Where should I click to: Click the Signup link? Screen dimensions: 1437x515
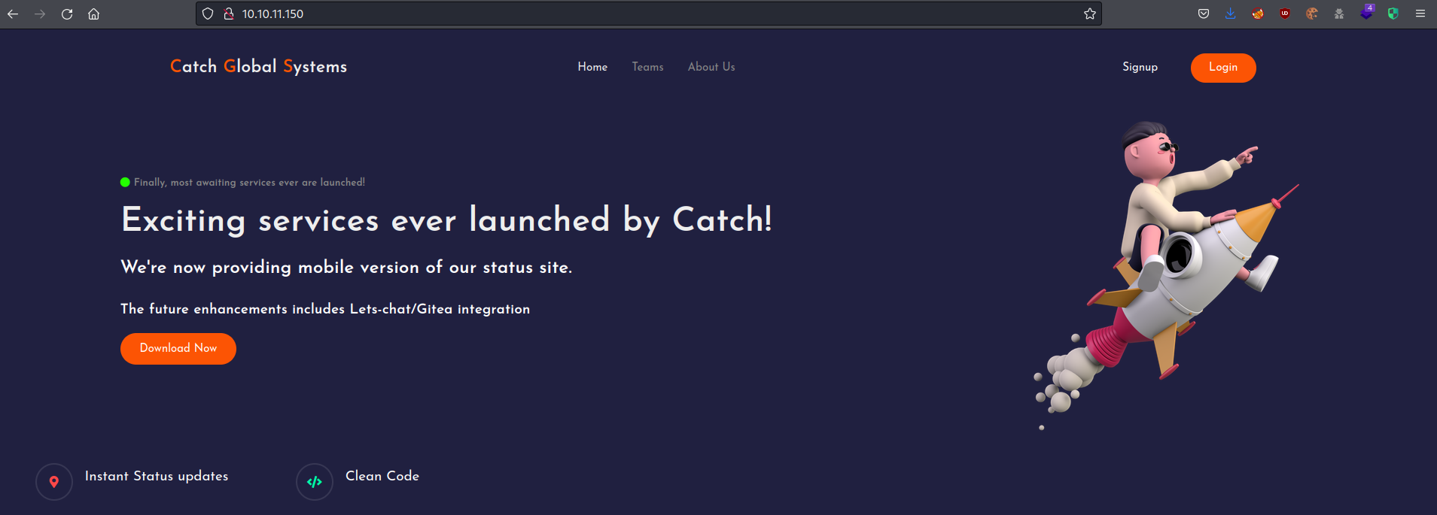(1140, 67)
